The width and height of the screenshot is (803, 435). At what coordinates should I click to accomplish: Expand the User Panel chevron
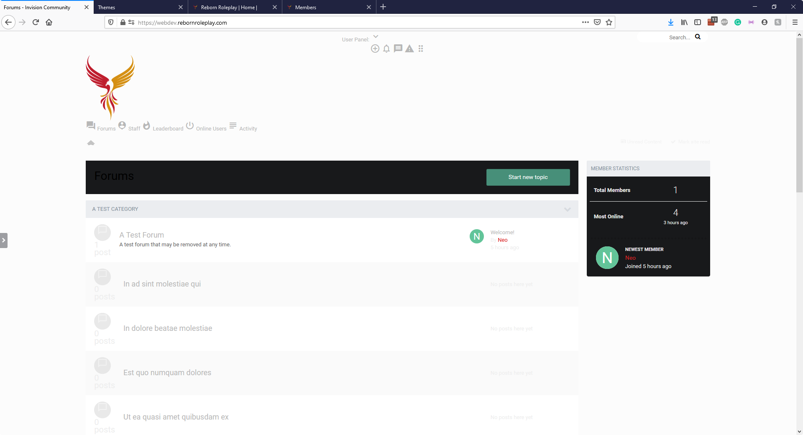coord(376,36)
